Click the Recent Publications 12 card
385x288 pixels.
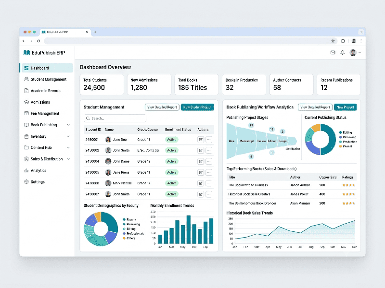point(339,84)
